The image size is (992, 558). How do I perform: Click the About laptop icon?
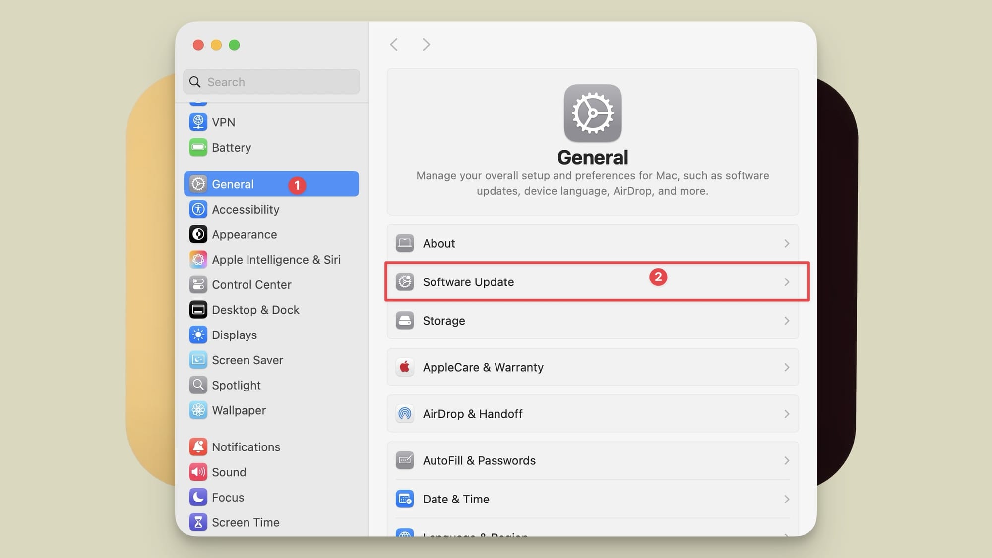pos(405,243)
